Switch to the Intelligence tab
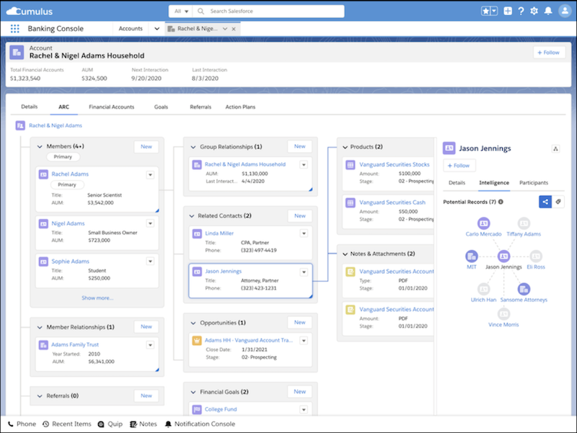This screenshot has width=577, height=433. pyautogui.click(x=494, y=183)
